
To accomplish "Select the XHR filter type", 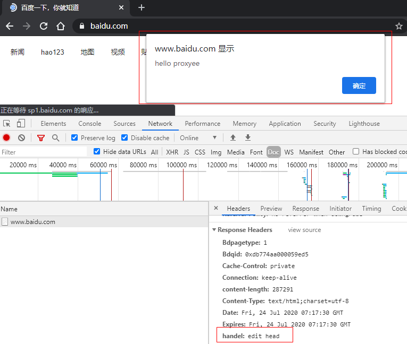I will pyautogui.click(x=172, y=152).
